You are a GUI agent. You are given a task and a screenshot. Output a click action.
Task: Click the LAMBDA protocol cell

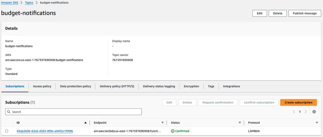click(x=254, y=131)
